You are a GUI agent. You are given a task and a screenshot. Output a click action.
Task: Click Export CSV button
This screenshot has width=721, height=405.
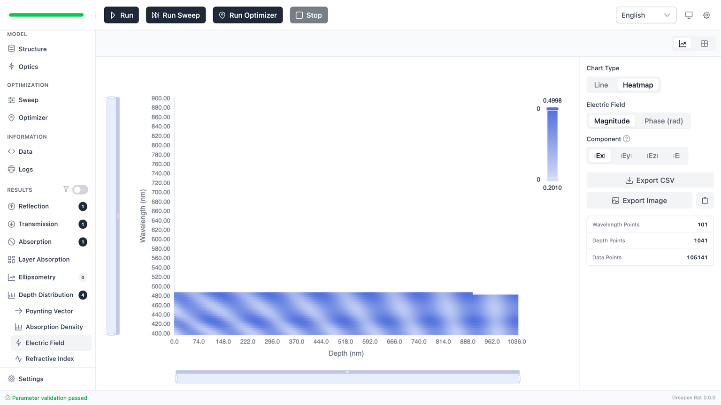pos(650,180)
